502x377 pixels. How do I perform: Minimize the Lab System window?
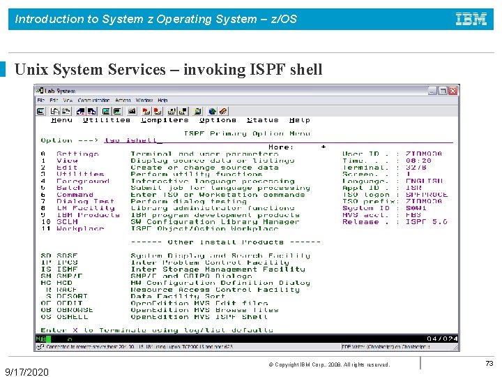(432, 91)
